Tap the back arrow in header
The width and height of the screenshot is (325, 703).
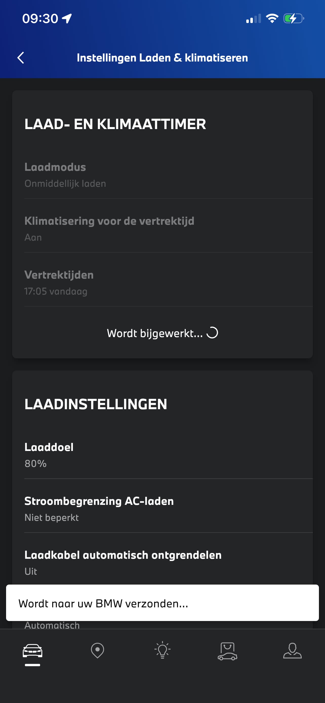pyautogui.click(x=21, y=58)
